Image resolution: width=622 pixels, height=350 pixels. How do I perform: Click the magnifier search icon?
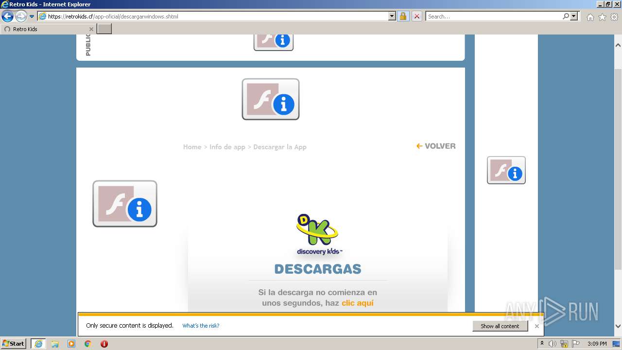566,16
